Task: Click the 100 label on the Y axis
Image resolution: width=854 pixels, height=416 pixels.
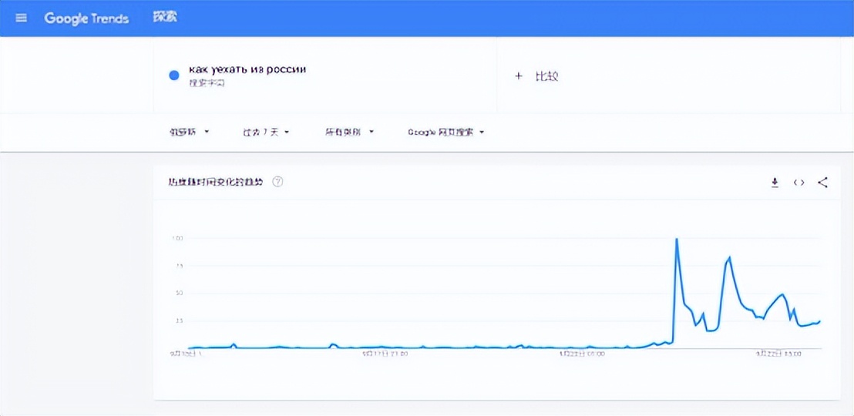Action: [x=177, y=238]
